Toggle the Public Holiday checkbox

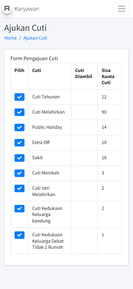point(20,127)
